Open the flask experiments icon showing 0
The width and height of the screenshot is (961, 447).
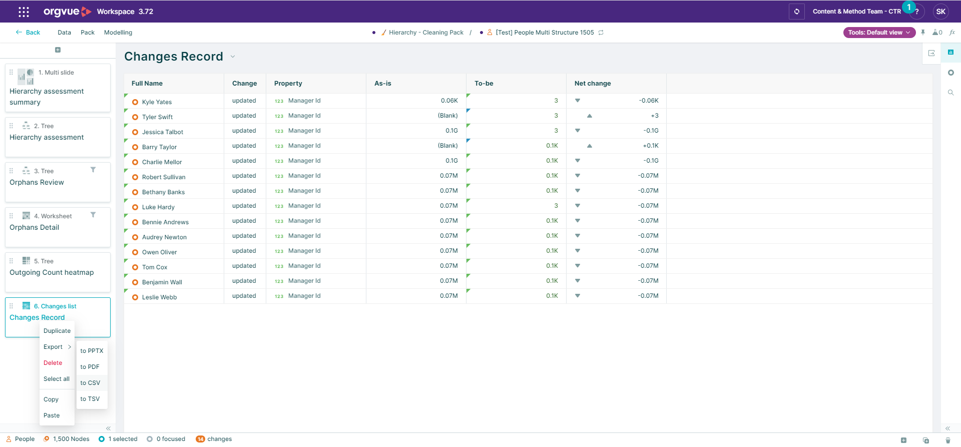(x=937, y=33)
